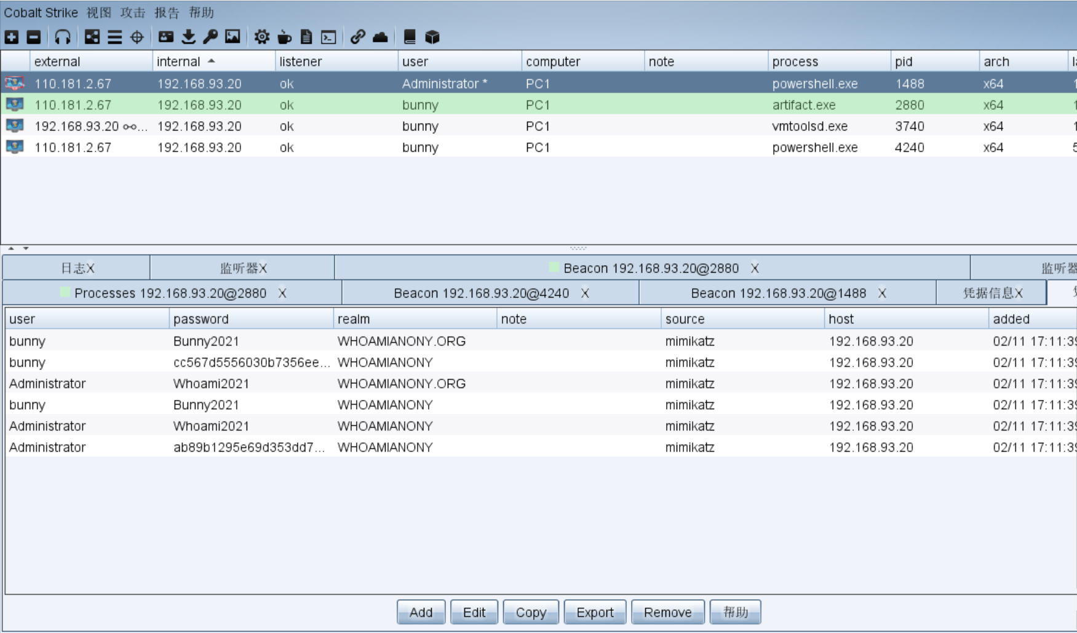1077x633 pixels.
Task: Sort sessions by the process column
Action: click(x=829, y=62)
